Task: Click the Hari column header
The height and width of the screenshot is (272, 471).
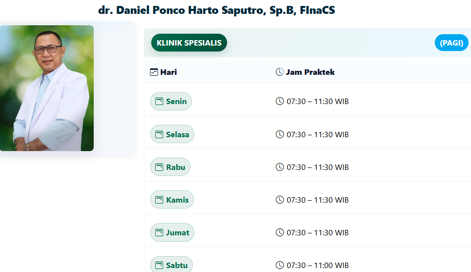Action: click(169, 72)
